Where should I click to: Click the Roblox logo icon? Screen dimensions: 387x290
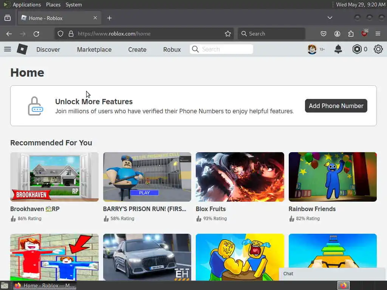(22, 49)
